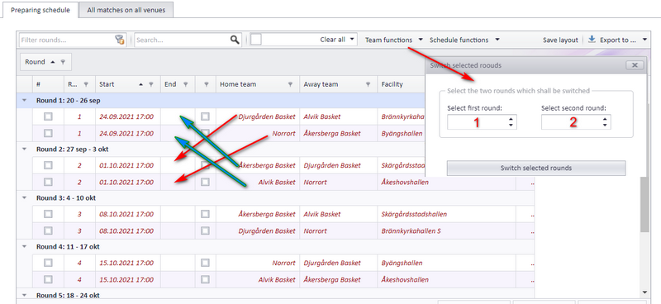Collapse the Round 2: 27 sep - 3 okt group
This screenshot has height=304, width=661.
(x=24, y=149)
